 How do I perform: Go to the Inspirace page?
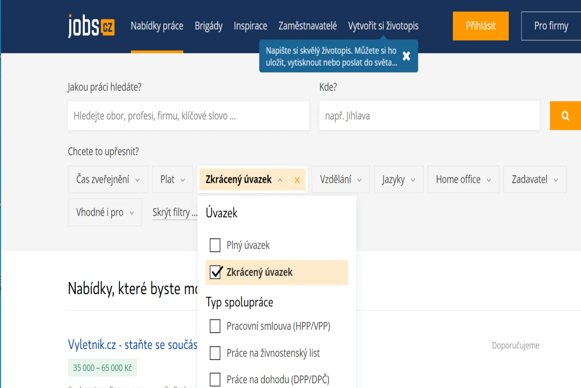tap(251, 26)
